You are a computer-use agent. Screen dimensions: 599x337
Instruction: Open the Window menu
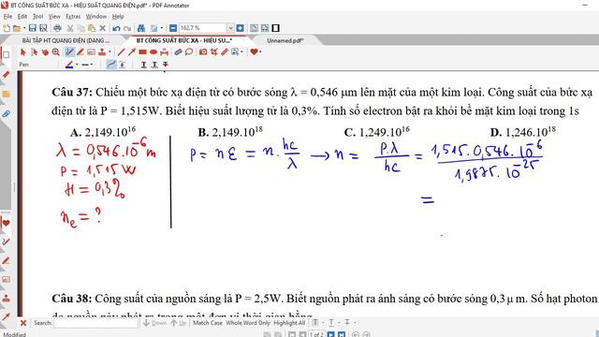click(95, 17)
